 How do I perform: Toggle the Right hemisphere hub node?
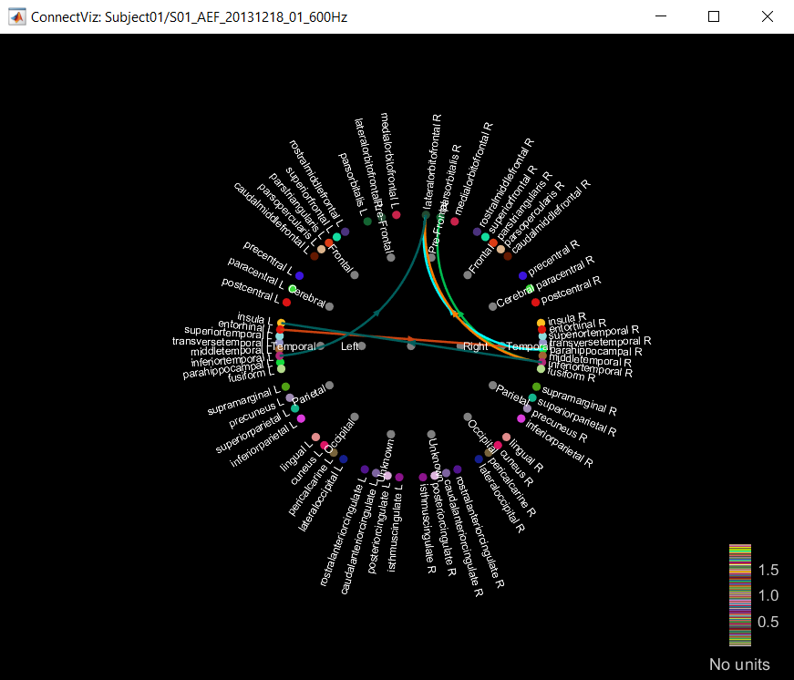pos(460,346)
